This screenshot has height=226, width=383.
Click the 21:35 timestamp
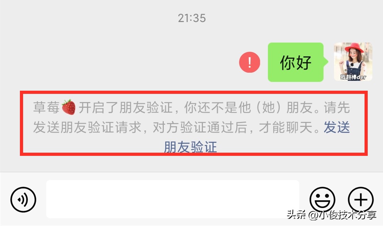(192, 18)
